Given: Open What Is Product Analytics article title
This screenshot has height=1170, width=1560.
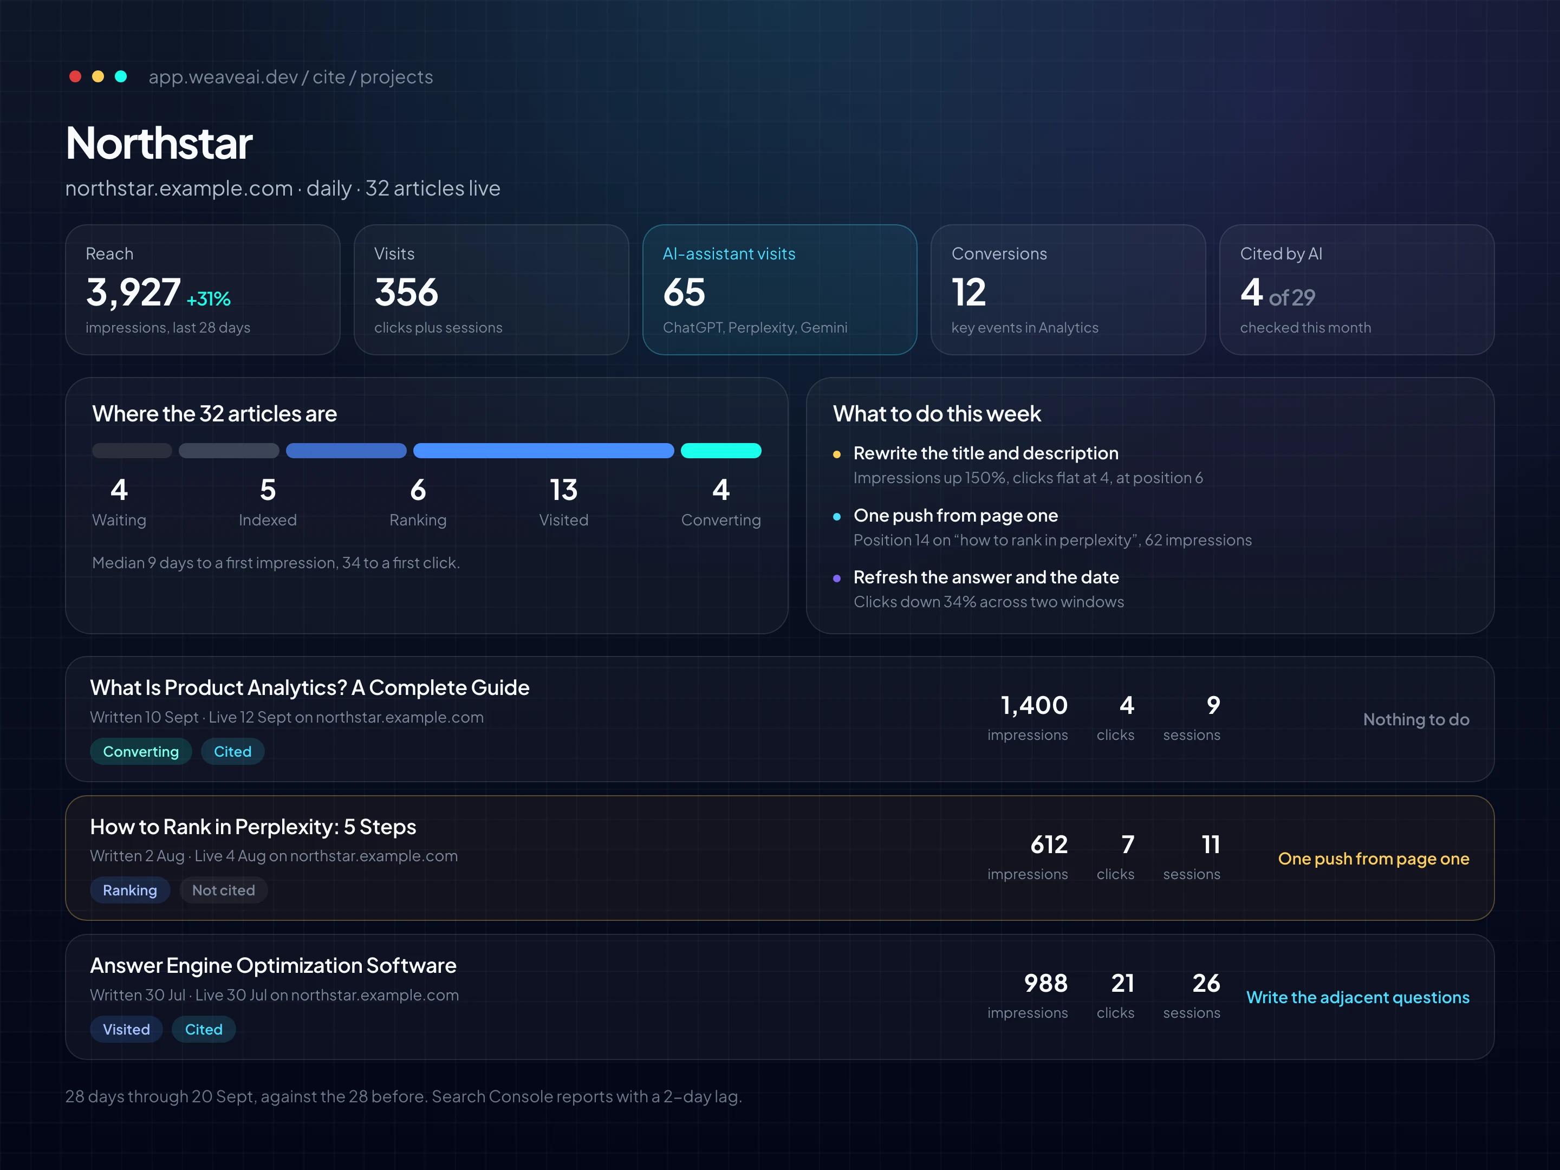Looking at the screenshot, I should pos(310,687).
